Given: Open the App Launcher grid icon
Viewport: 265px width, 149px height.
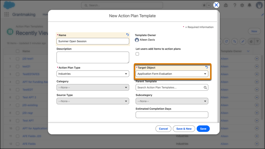Looking at the screenshot, I should tap(6, 15).
